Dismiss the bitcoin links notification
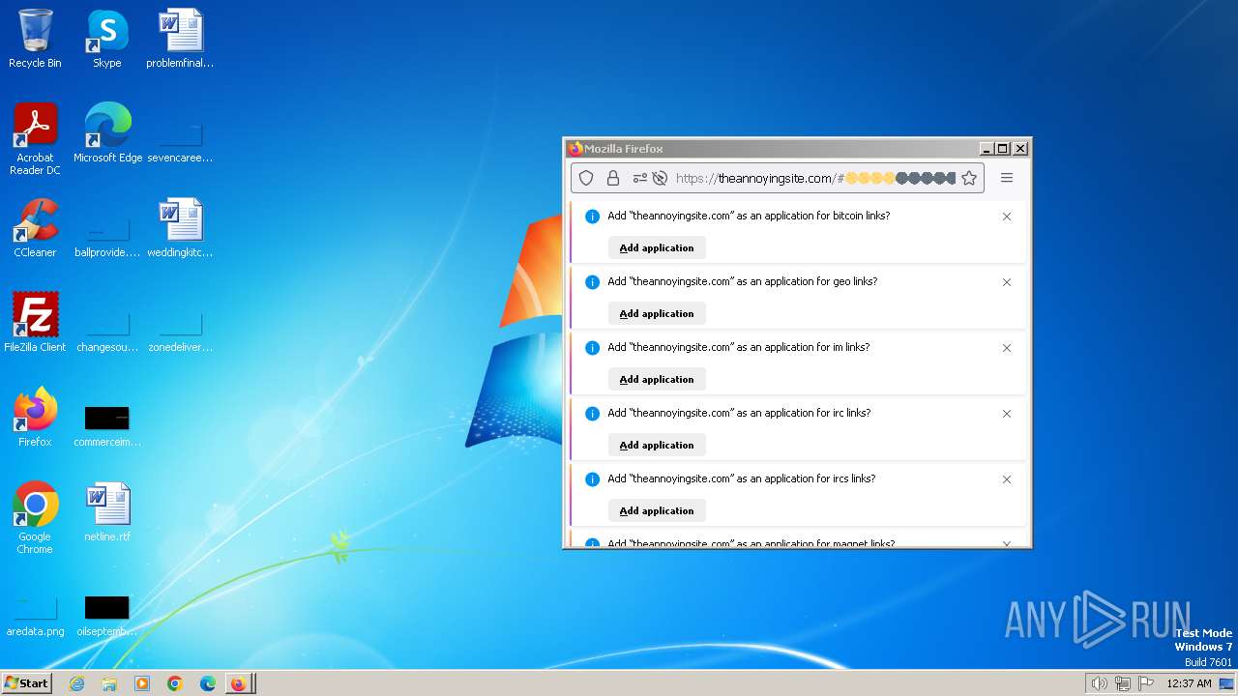Screen dimensions: 1238x696 point(1007,217)
